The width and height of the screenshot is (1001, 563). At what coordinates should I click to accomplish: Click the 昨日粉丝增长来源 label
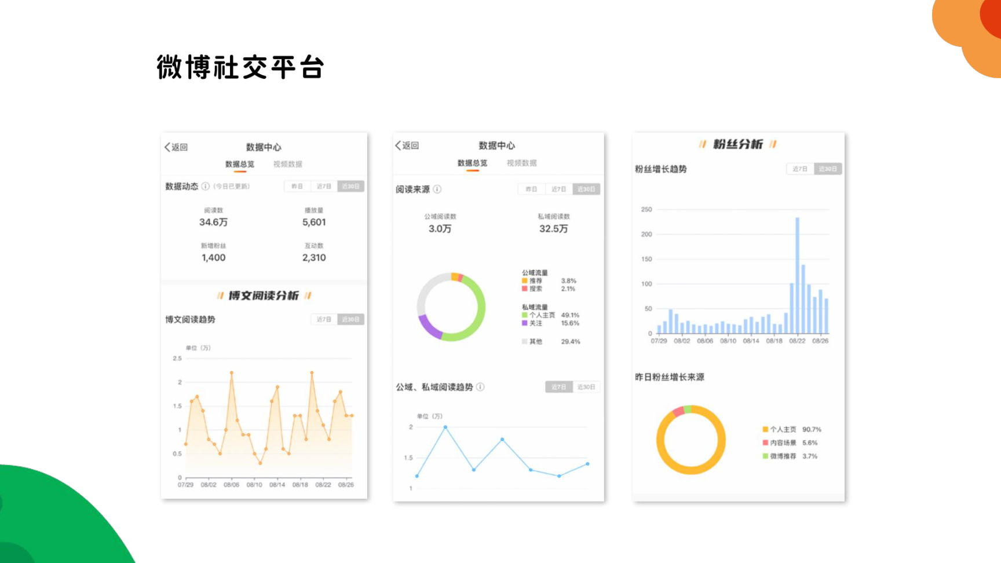(x=670, y=377)
